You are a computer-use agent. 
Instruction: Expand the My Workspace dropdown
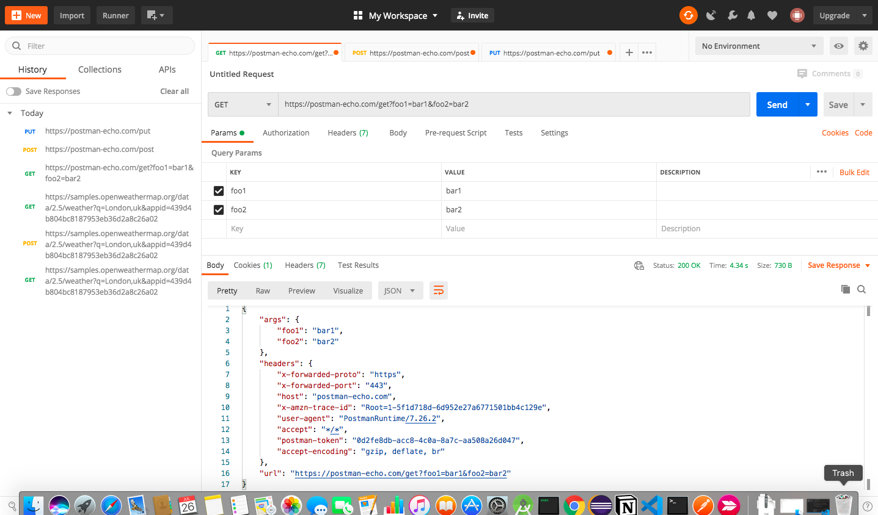(x=403, y=15)
